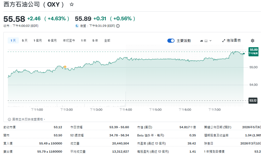Image resolution: width=261 pixels, height=155 pixels.
Task: Click the info icon beside overnight time
Action: (x=118, y=26)
